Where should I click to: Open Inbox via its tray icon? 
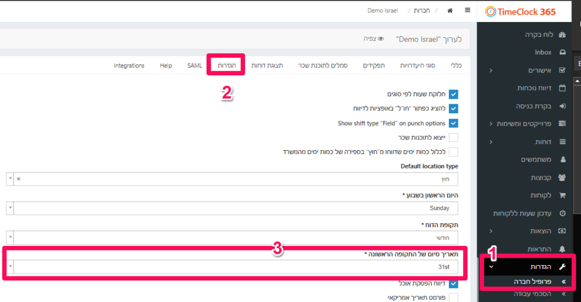[562, 52]
